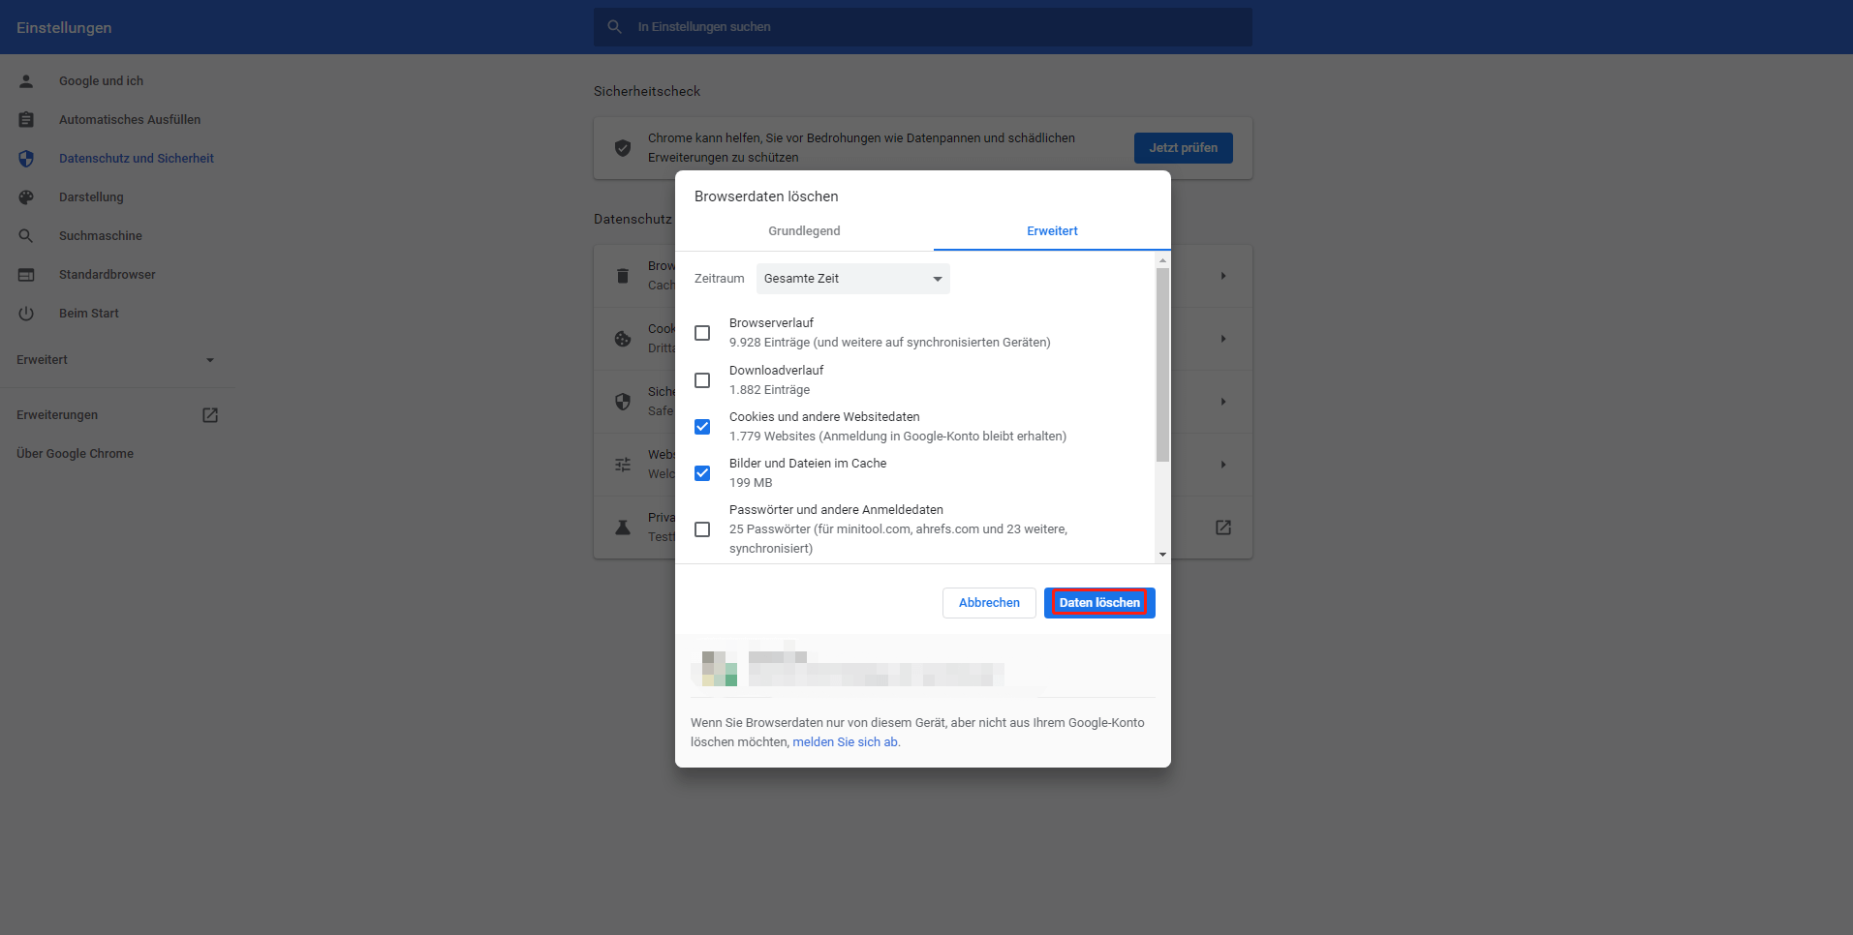Follow the melden Sie sich ab link
This screenshot has height=935, width=1853.
845,742
